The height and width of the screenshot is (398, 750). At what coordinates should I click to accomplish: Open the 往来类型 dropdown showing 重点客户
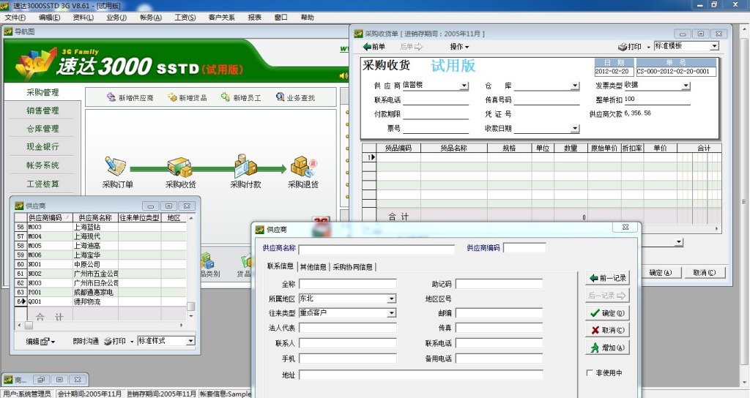pyautogui.click(x=391, y=313)
